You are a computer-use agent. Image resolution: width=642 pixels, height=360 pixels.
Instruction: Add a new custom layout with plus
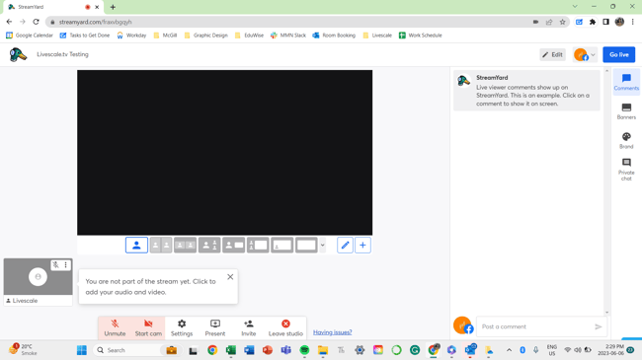[362, 245]
